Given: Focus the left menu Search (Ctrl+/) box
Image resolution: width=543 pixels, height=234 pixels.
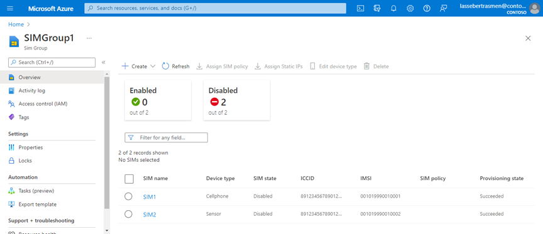Looking at the screenshot, I should tap(52, 62).
